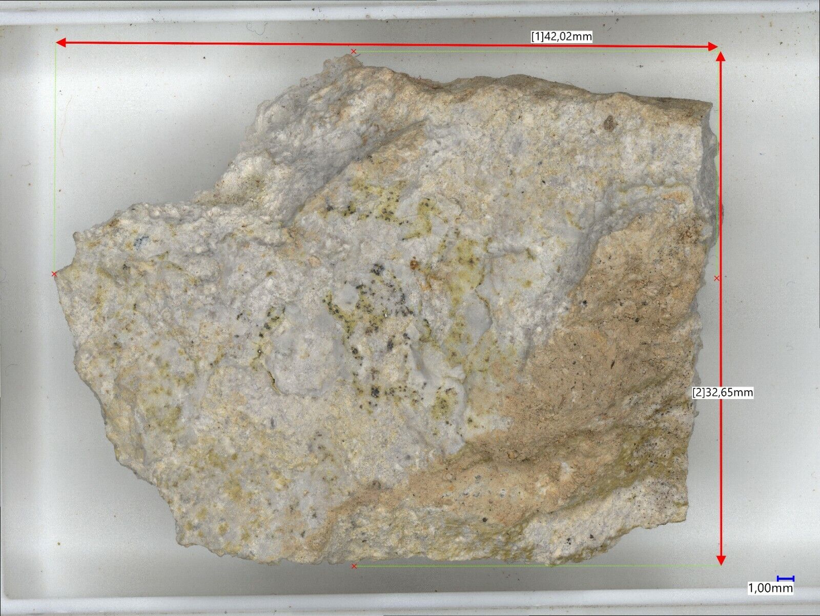Select bottom arrowhead of the vertical measurement
820x616 pixels.
tap(721, 560)
